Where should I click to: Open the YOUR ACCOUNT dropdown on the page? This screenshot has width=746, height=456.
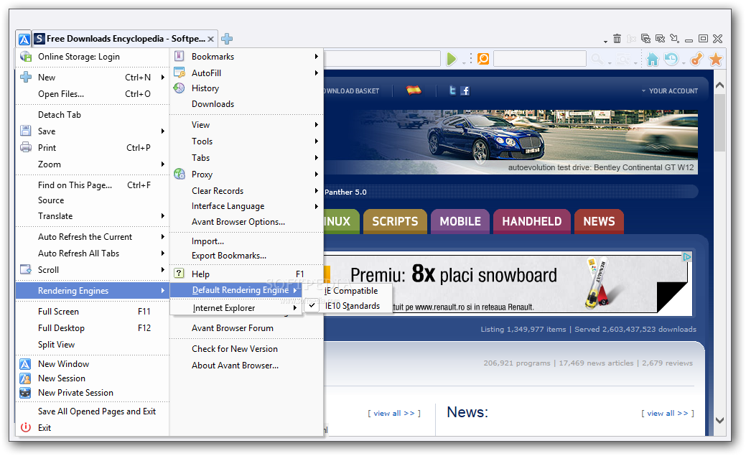coord(669,91)
